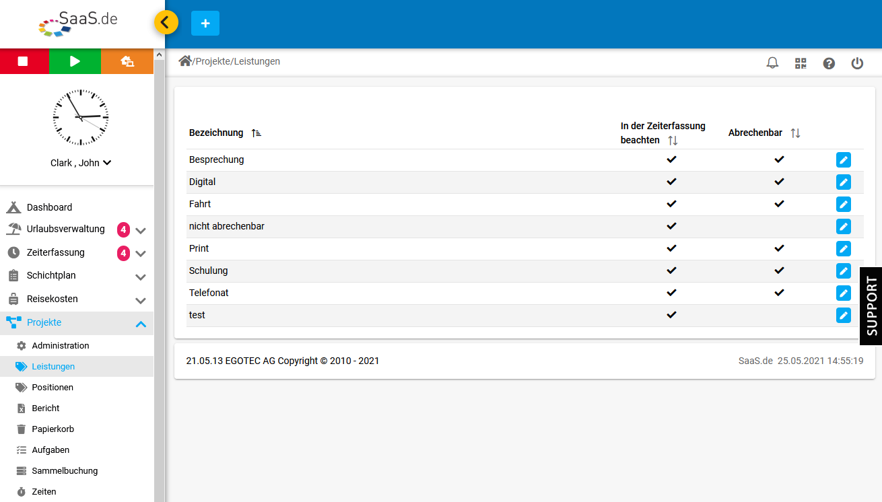
Task: Open the QR code icon
Action: [801, 63]
